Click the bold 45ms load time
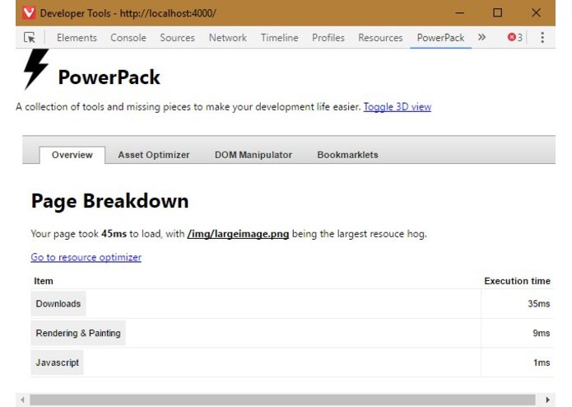The height and width of the screenshot is (407, 572). click(114, 234)
